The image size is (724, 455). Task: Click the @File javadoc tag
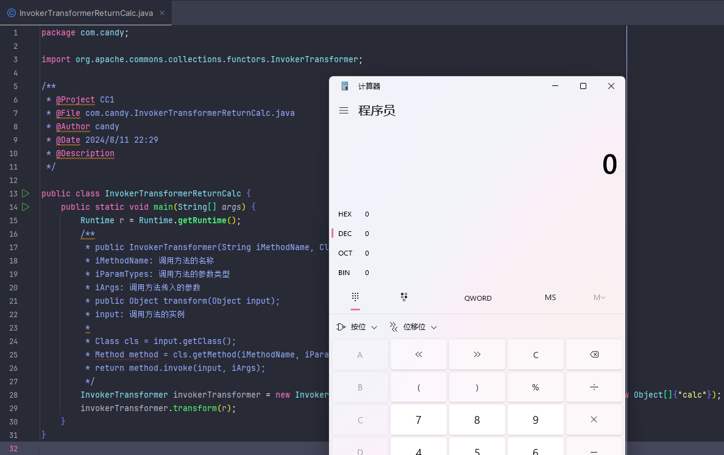point(68,113)
